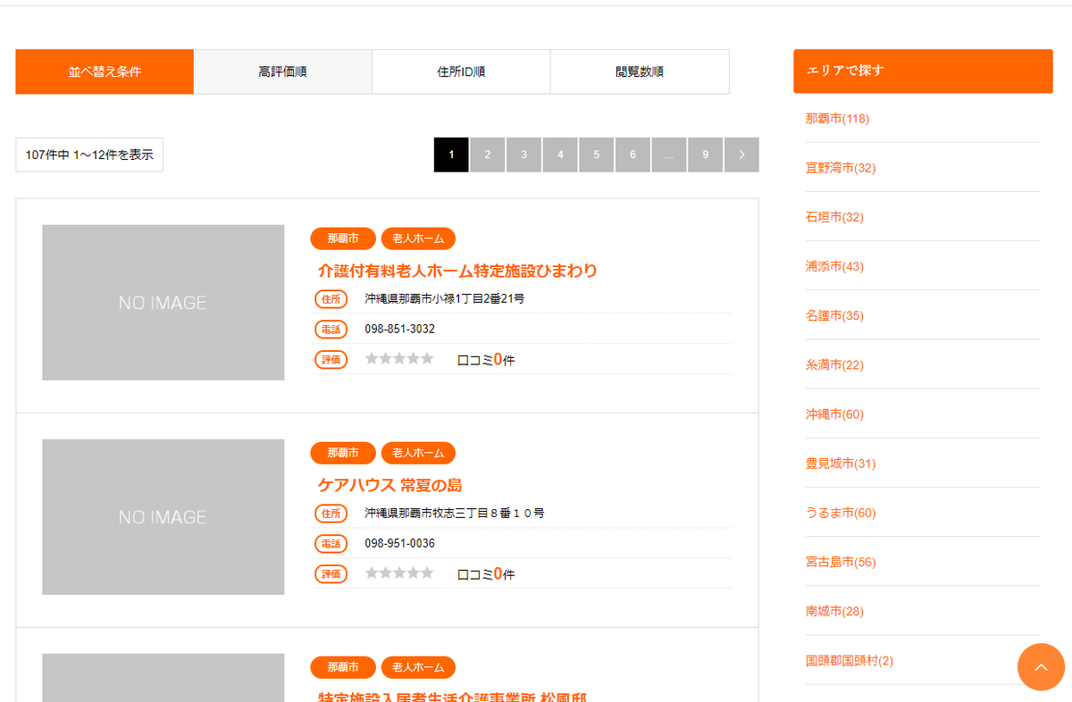Filter by area 豊見城市(31)
This screenshot has height=702, width=1072.
(x=841, y=464)
